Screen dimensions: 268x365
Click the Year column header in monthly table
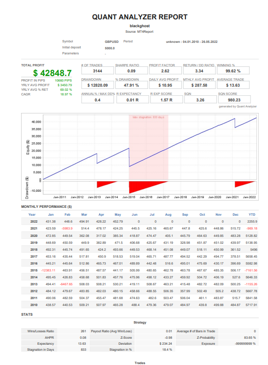tap(32, 215)
